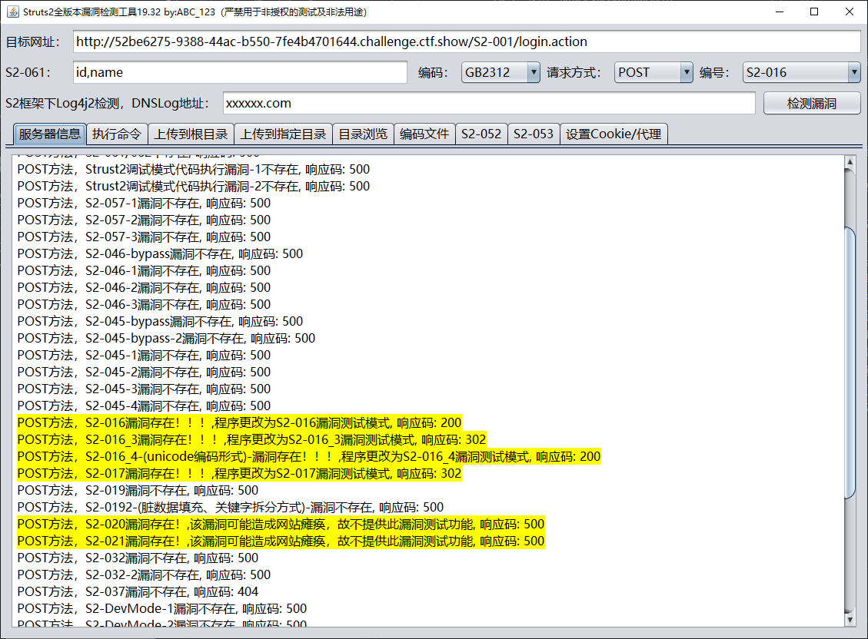Click the S2-045-2 result line

coord(144,372)
